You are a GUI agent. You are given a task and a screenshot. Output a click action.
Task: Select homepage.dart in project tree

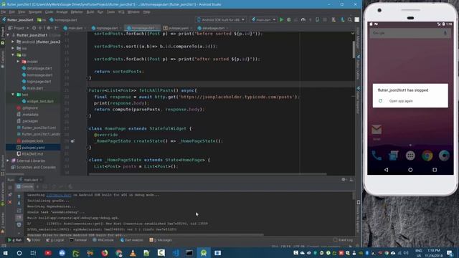point(39,75)
